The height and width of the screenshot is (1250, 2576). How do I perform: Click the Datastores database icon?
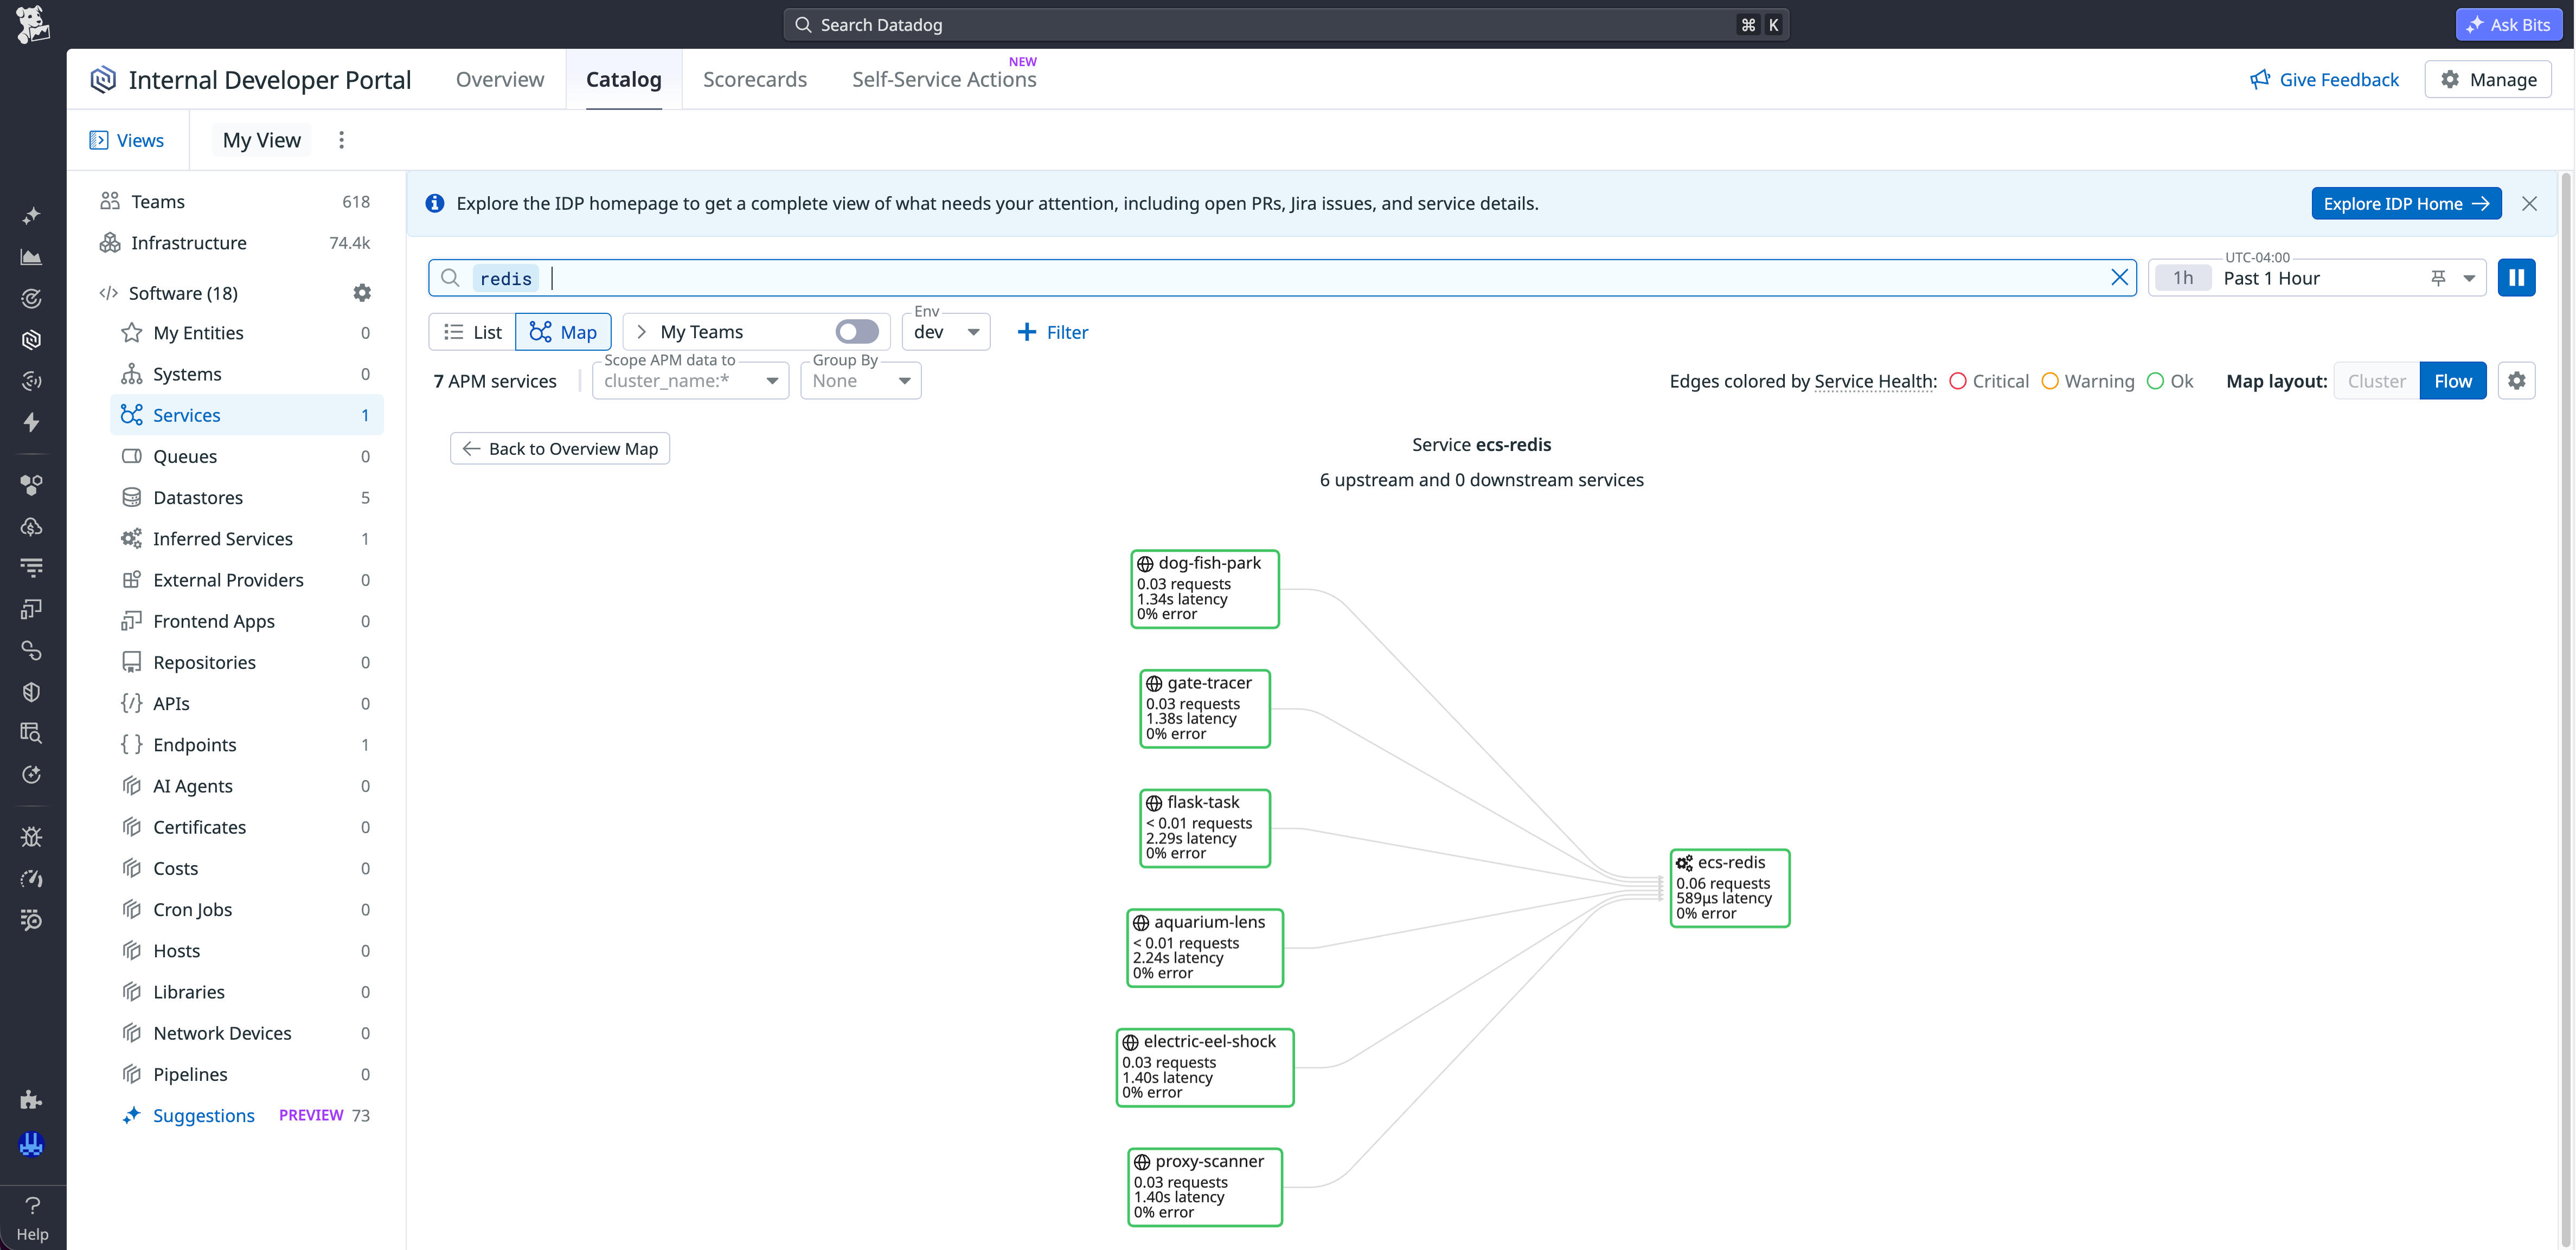click(x=131, y=498)
